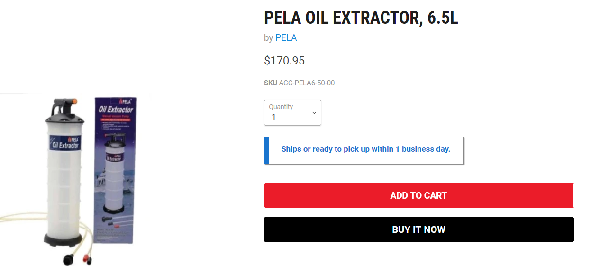Screen dimensions: 600x266
Task: Click the bold SKU label
Action: [x=271, y=83]
